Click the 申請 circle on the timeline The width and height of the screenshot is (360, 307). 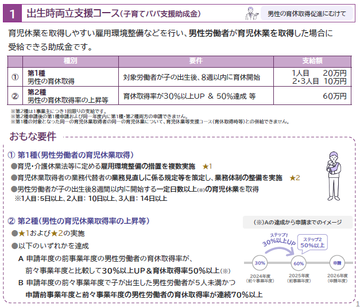pyautogui.click(x=338, y=263)
